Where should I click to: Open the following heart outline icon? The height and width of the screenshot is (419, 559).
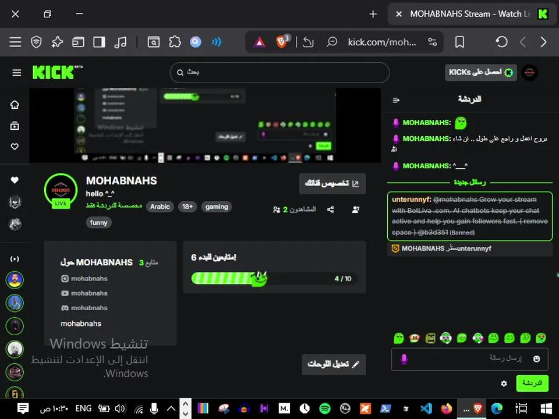[15, 146]
